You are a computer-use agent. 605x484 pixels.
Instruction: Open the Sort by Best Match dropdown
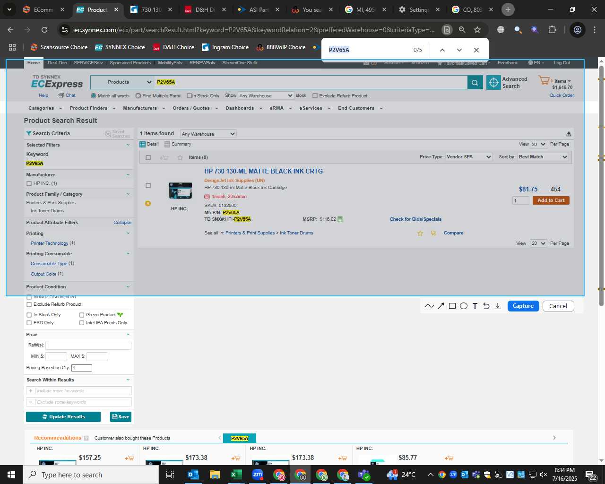pos(543,157)
